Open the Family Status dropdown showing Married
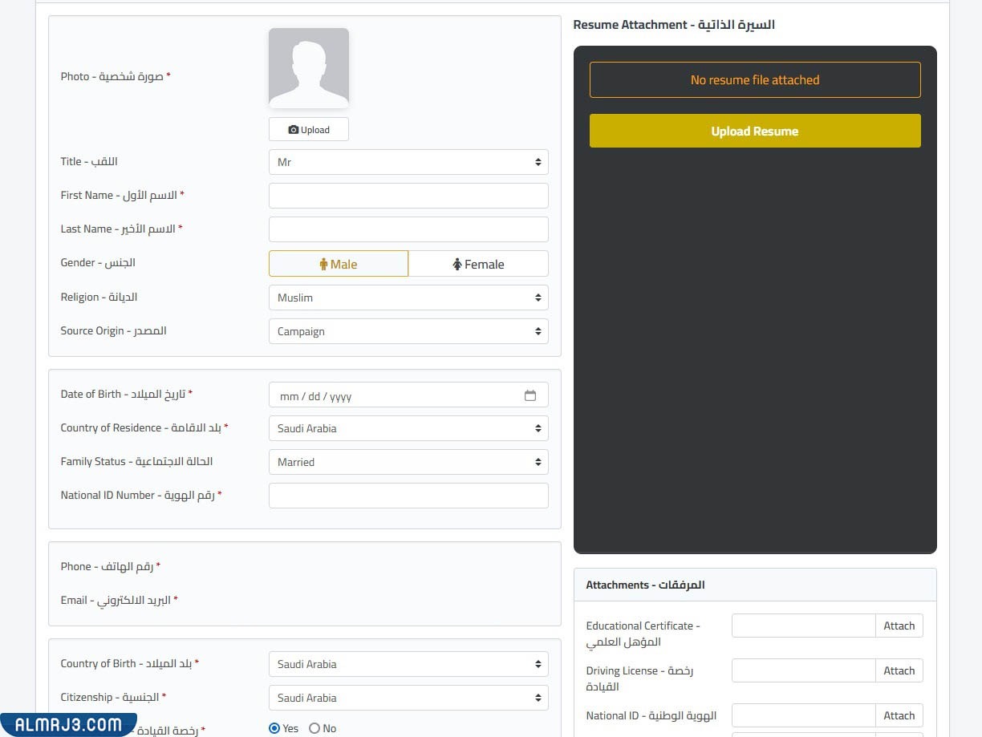Viewport: 982px width, 737px height. point(408,462)
